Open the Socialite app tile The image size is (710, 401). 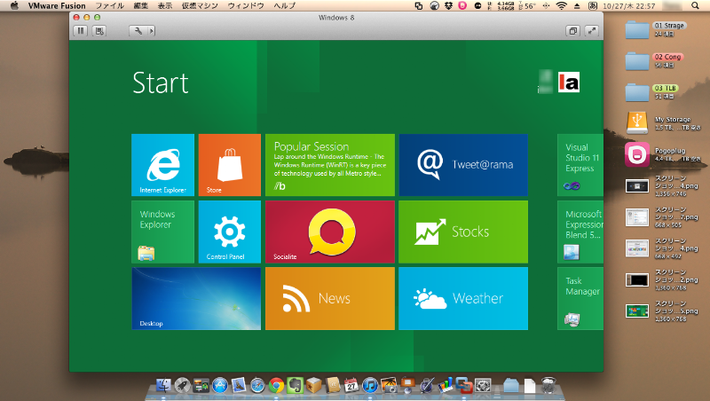[x=329, y=232]
